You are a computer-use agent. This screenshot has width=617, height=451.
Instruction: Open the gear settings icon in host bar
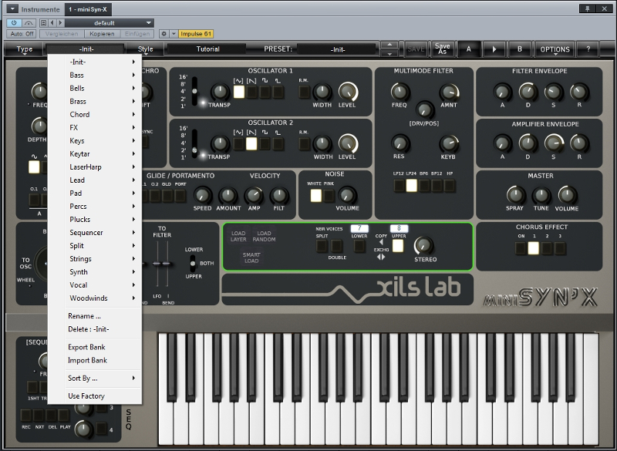(x=164, y=34)
